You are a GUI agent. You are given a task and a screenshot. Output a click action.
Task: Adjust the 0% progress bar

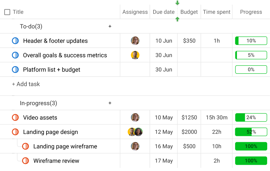251,70
